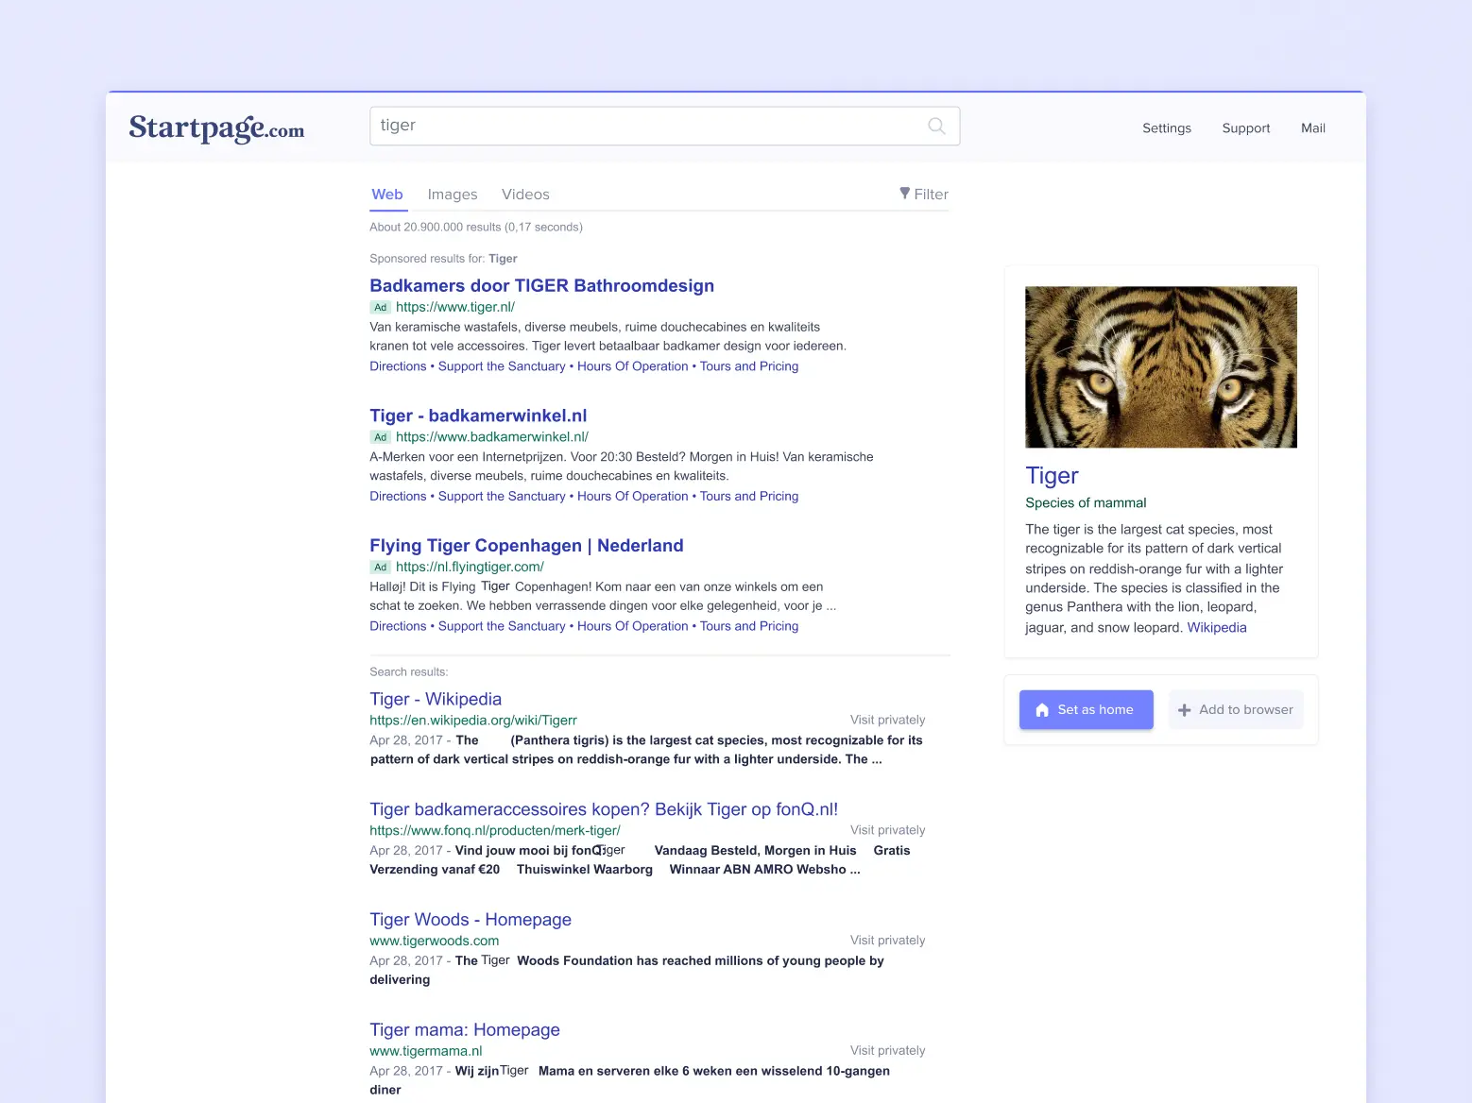Open Badkamers door TIGER Bathroomdesign result
Screen dimensions: 1472x1103
point(541,285)
